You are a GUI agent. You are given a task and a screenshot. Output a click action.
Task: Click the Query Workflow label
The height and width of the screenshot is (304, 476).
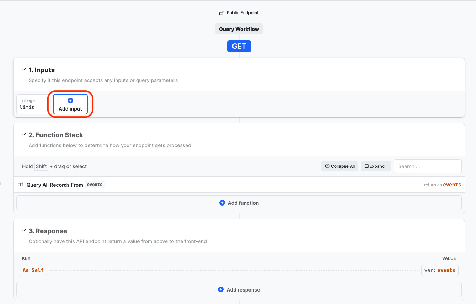tap(239, 29)
